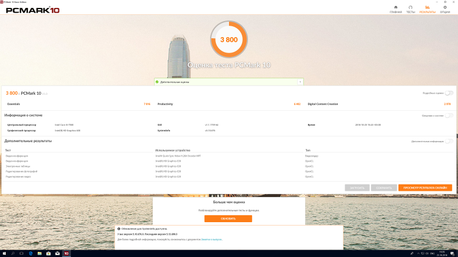Click the Используемое устройство column header
This screenshot has width=458, height=257.
coord(173,150)
